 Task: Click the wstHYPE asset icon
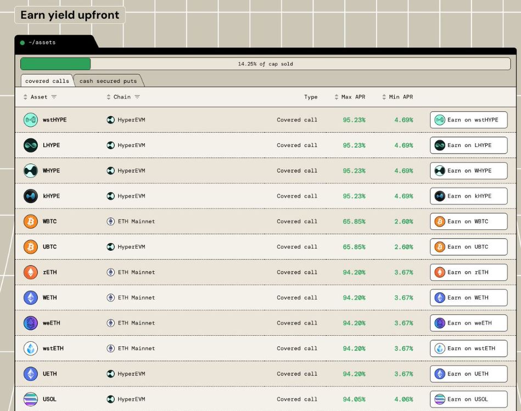coord(31,120)
